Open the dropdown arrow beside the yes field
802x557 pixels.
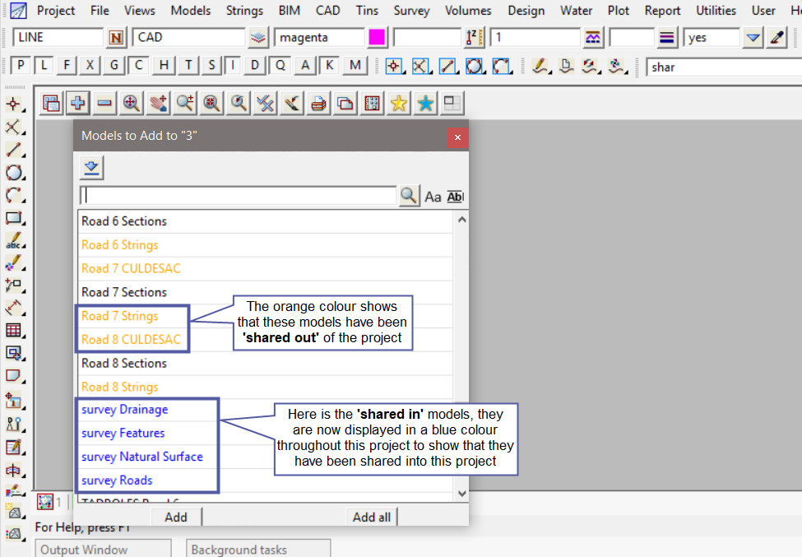click(753, 38)
